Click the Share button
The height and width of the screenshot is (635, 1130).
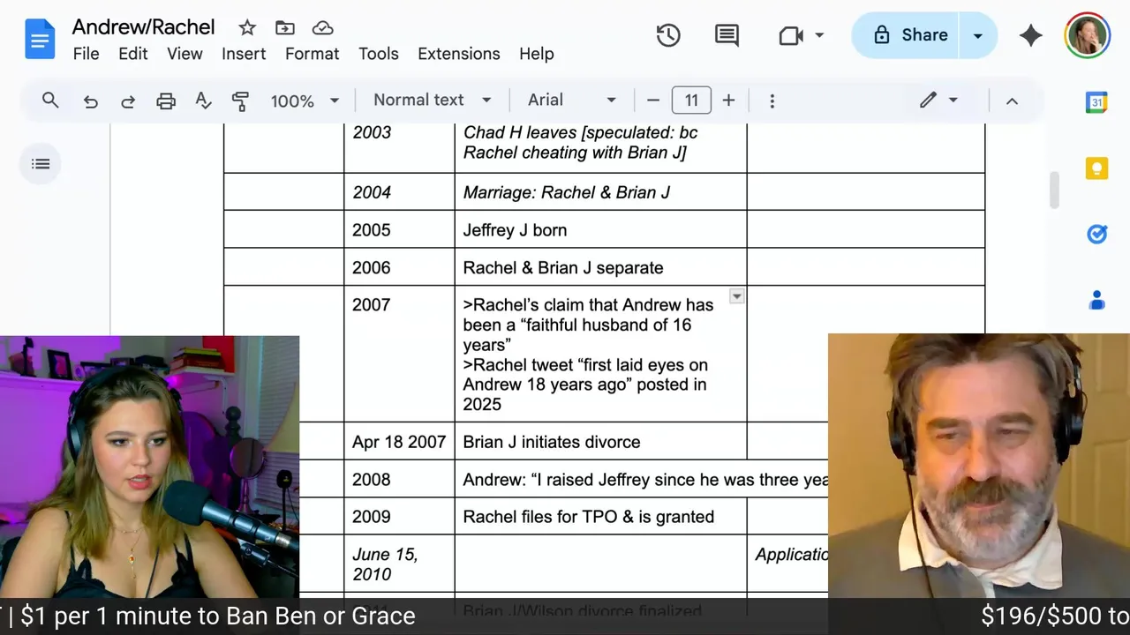pyautogui.click(x=908, y=35)
